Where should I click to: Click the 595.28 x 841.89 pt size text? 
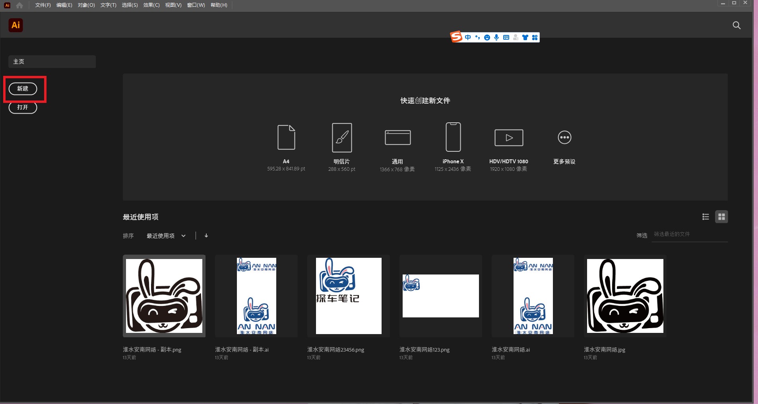tap(286, 169)
